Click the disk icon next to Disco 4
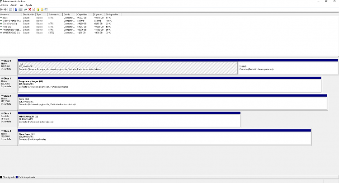Image resolution: width=339 pixels, height=183 pixels. pyautogui.click(x=2, y=131)
